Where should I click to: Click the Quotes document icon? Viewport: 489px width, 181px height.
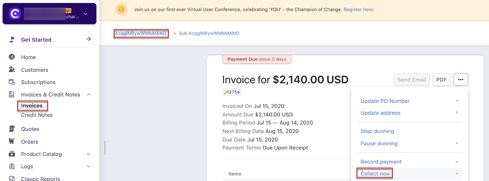point(12,129)
